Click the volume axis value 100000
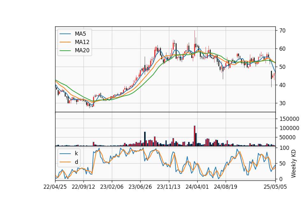 pos(289,128)
